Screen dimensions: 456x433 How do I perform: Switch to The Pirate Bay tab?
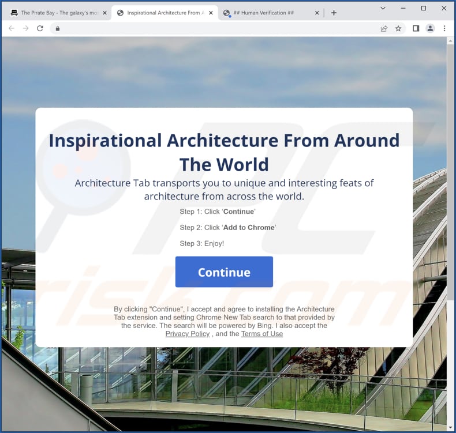[x=58, y=13]
